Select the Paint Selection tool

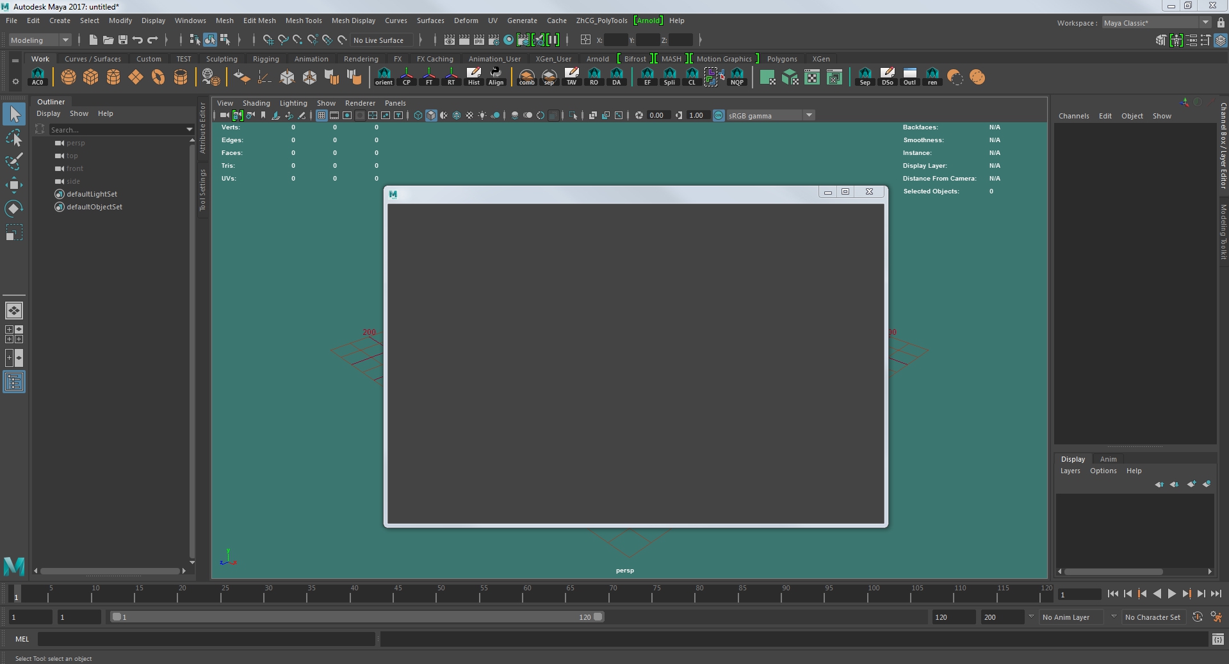[x=13, y=161]
